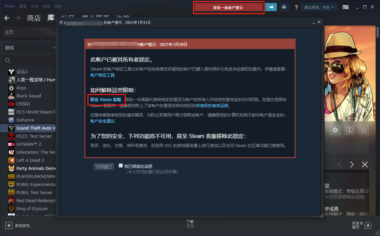Check the 我已阅读此消息 checkbox
The image size is (380, 236).
point(121,166)
